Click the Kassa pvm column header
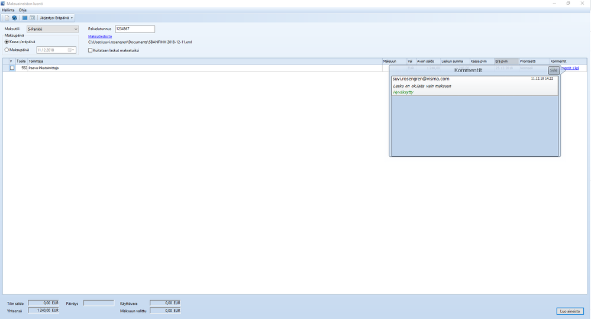 [482, 61]
